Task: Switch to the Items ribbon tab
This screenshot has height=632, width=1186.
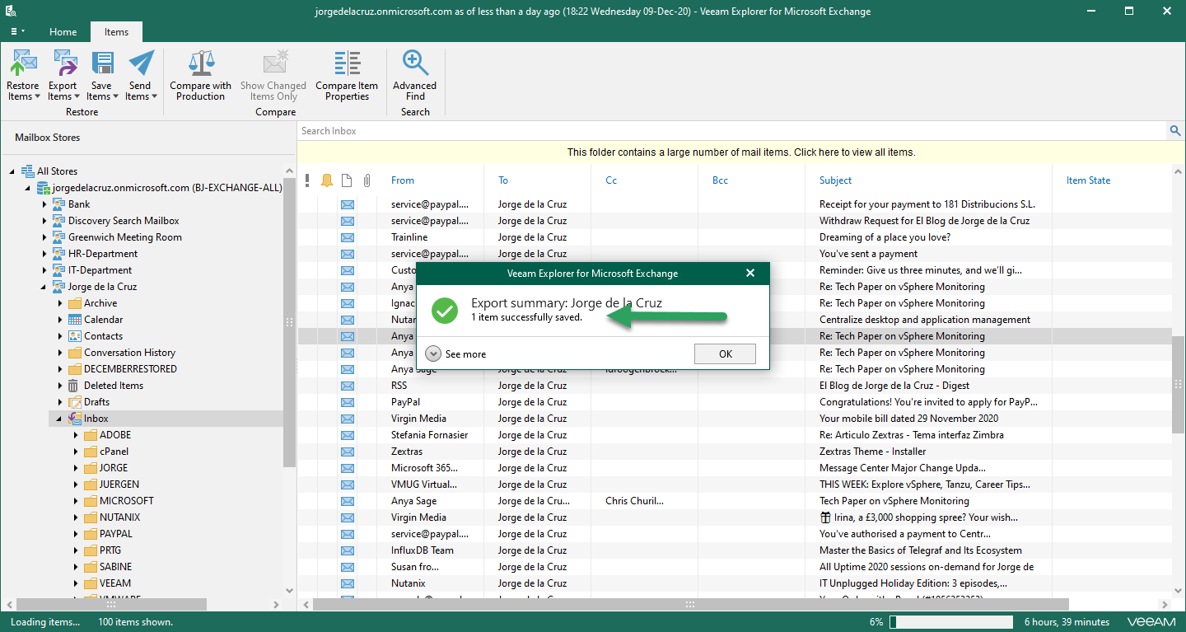Action: 116,32
